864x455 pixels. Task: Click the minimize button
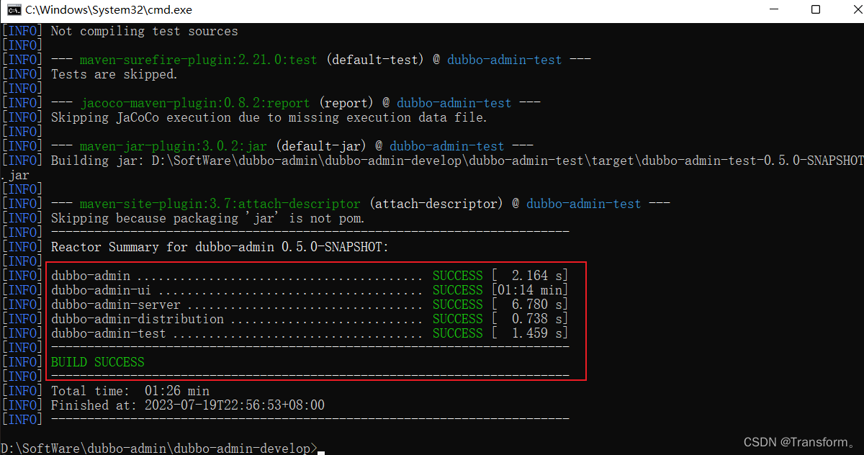click(x=774, y=10)
